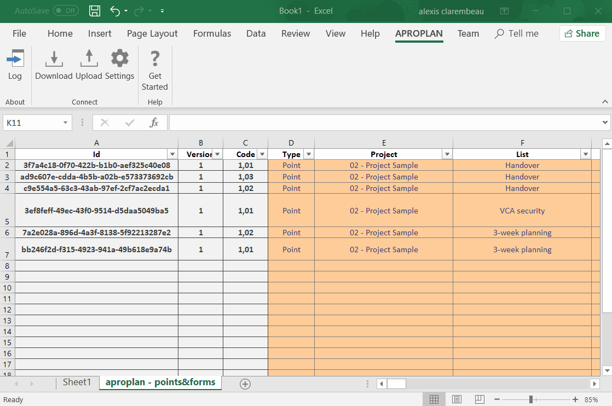Save the workbook with the floppy icon

(95, 11)
